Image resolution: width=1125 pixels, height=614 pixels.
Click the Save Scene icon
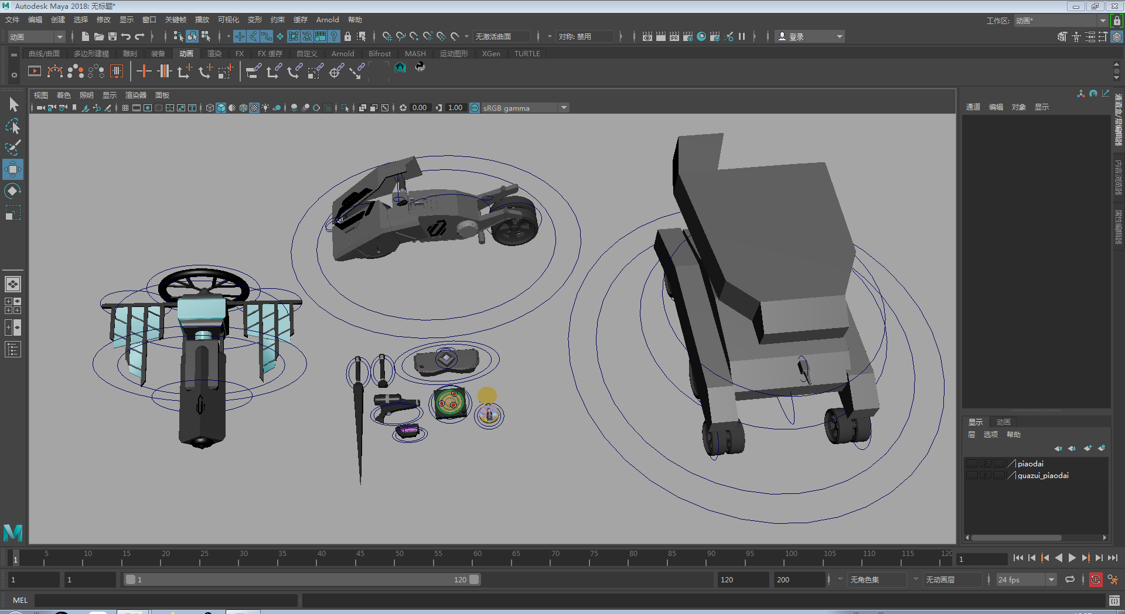112,36
